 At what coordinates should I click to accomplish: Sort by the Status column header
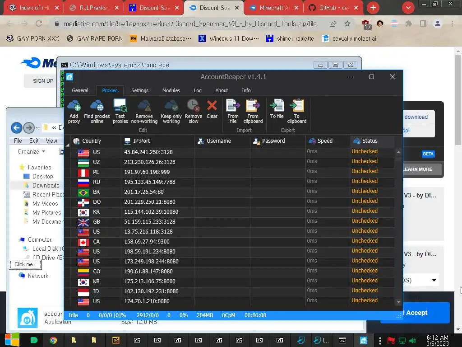372,141
